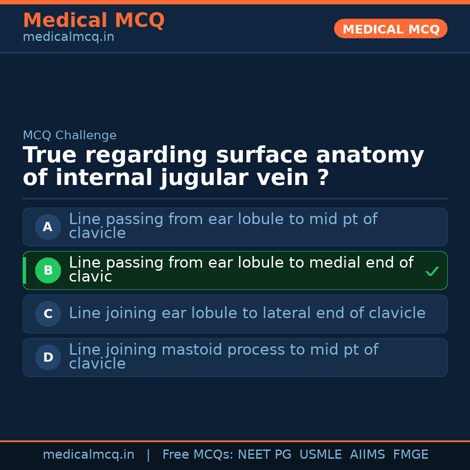This screenshot has height=470, width=470.
Task: Select answer 'ear lobule to lateral end of clavicle'
Action: pyautogui.click(x=247, y=313)
